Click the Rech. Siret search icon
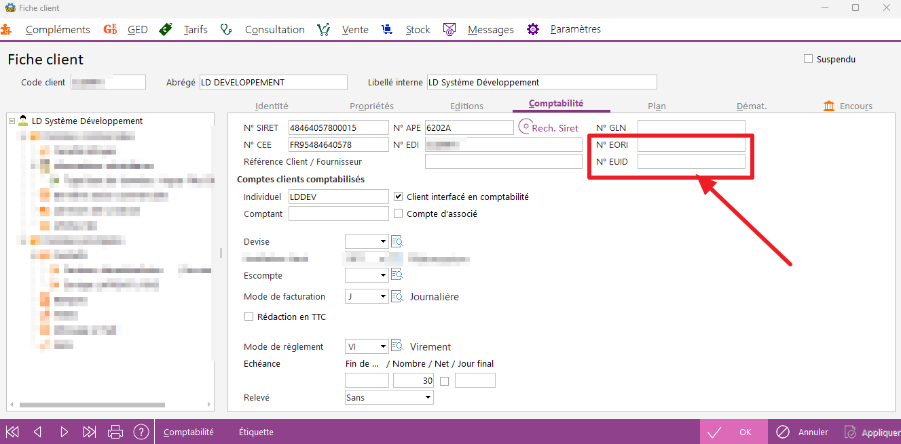 [526, 127]
